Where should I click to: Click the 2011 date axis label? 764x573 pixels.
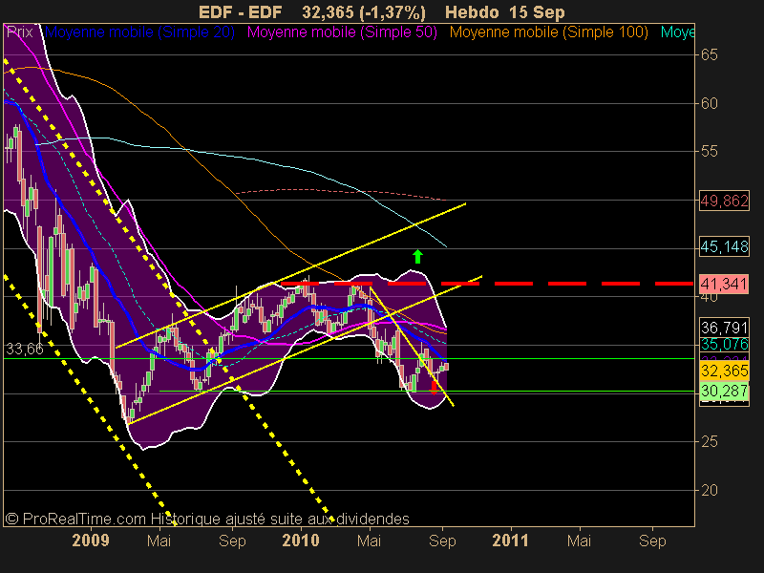click(x=511, y=541)
